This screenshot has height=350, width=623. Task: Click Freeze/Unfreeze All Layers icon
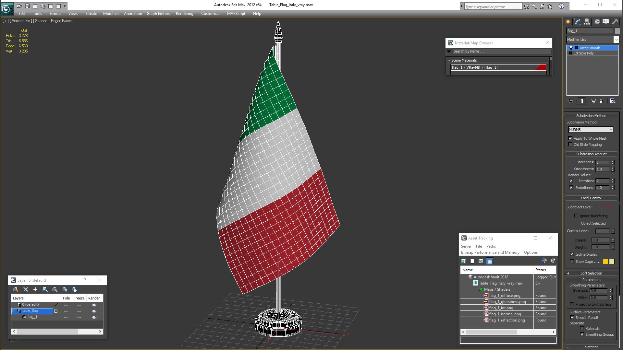74,289
